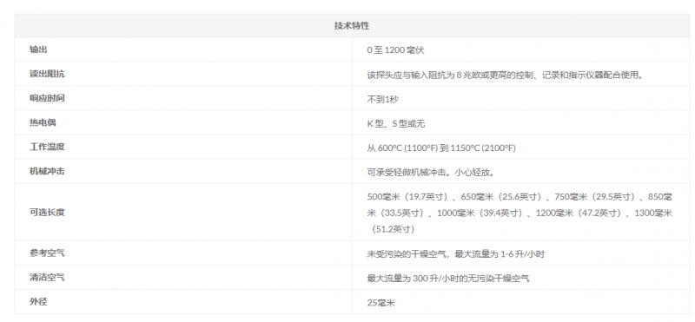Select the text 未受污染的干燥空气
The height and width of the screenshot is (322, 695).
tap(407, 254)
